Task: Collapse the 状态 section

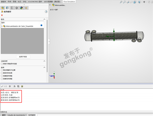Action: point(44,19)
